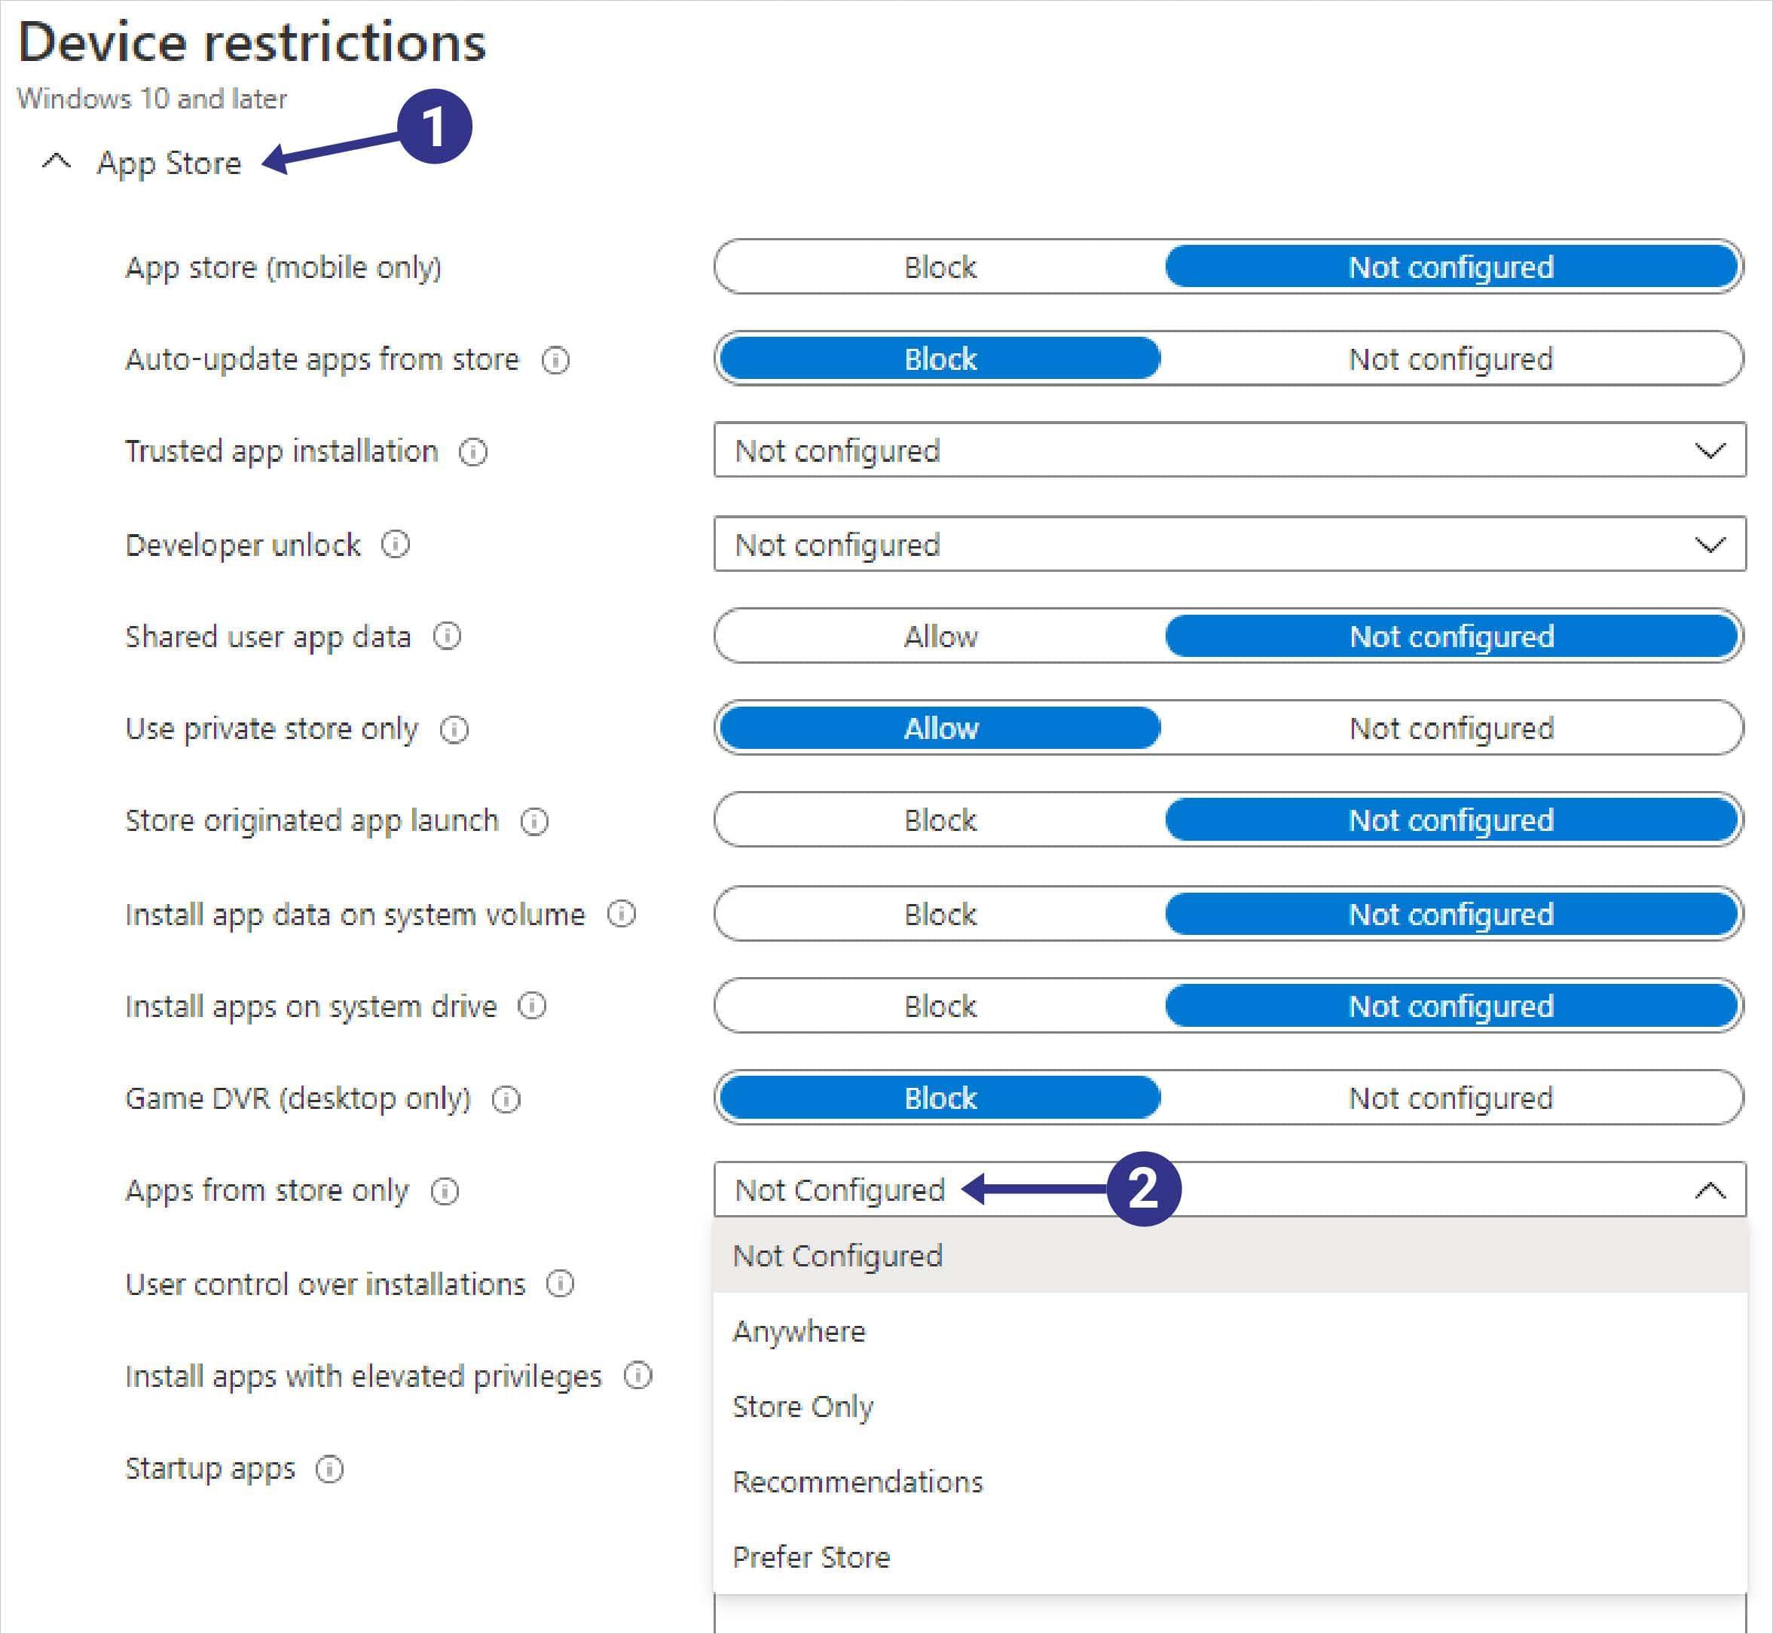Show info tooltip for Trusted app installation
1773x1634 pixels.
[473, 452]
